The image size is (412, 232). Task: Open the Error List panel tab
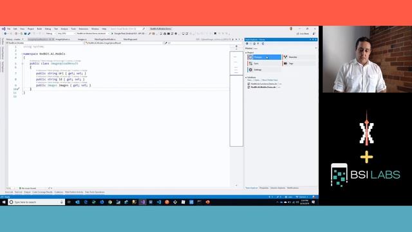click(9, 192)
